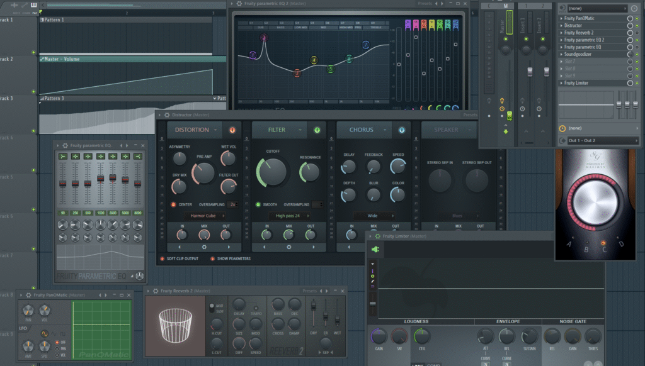Image resolution: width=645 pixels, height=366 pixels.
Task: Click the Insert 1 volume fader
Action: click(x=529, y=70)
